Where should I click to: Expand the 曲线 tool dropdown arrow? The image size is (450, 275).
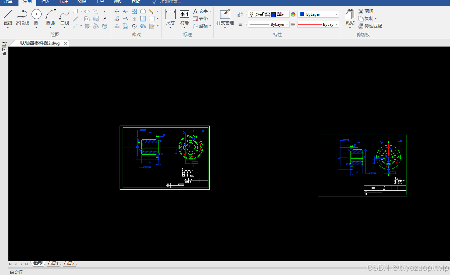coord(65,28)
